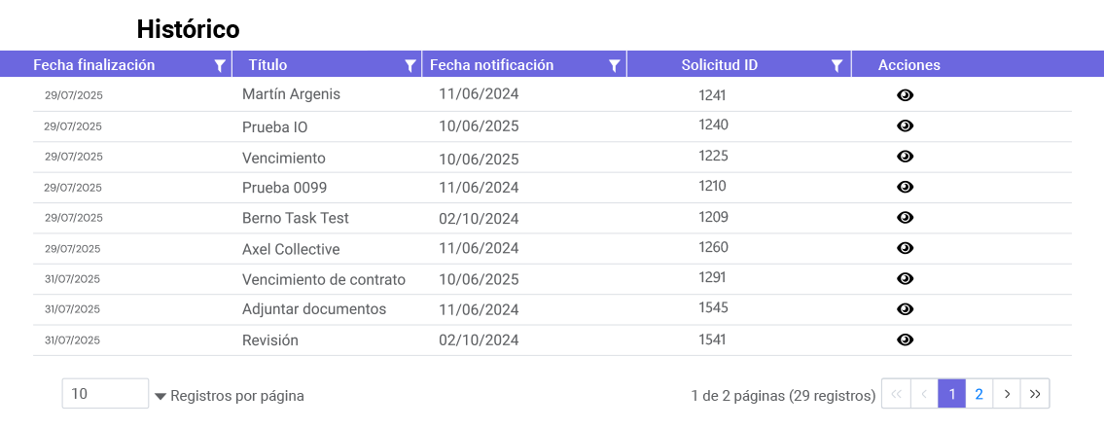This screenshot has width=1104, height=428.
Task: Show details for Berno Task Test
Action: [x=905, y=217]
